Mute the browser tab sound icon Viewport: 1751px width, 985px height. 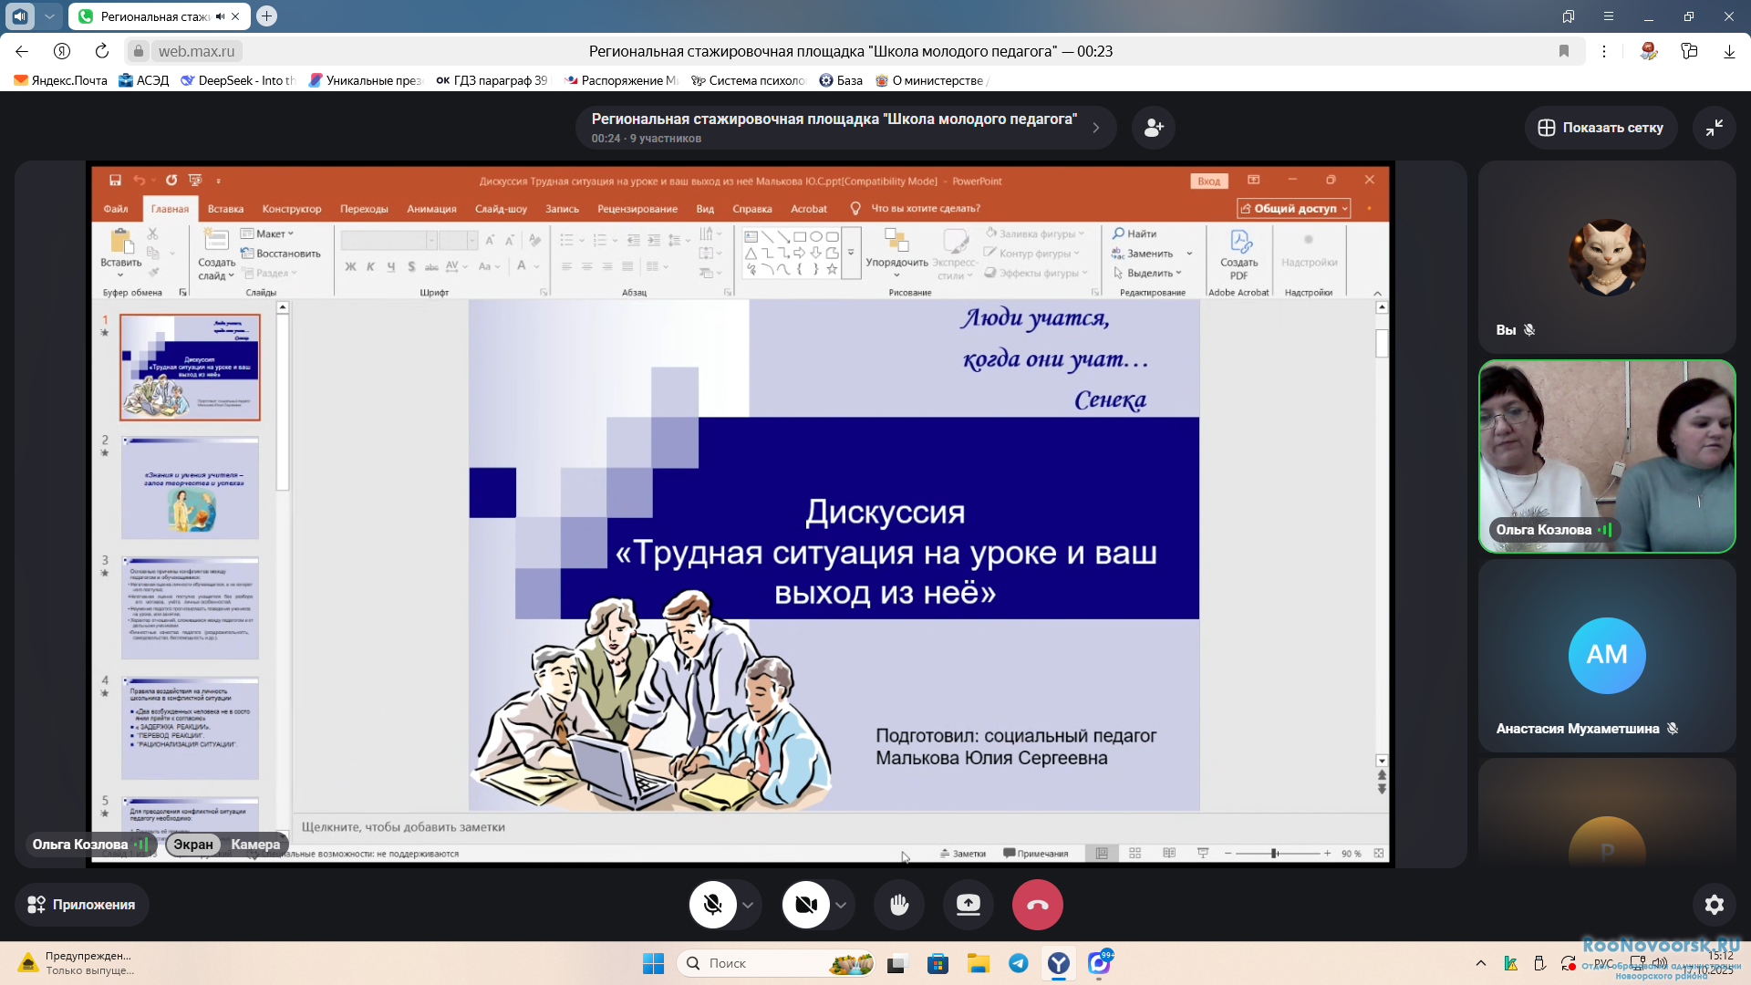pyautogui.click(x=220, y=16)
